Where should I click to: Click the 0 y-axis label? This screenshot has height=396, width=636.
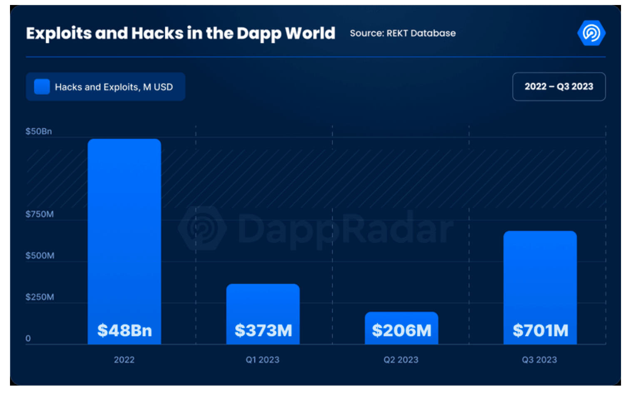click(x=28, y=339)
